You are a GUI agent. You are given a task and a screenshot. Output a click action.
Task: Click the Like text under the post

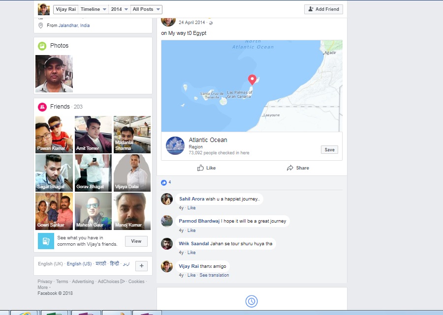coord(211,168)
